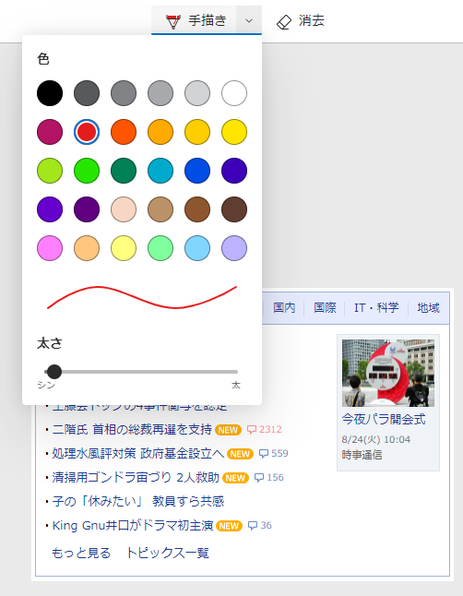
Task: Open the 二階氏 首相の総裁再選を支持 headline
Action: pos(132,430)
